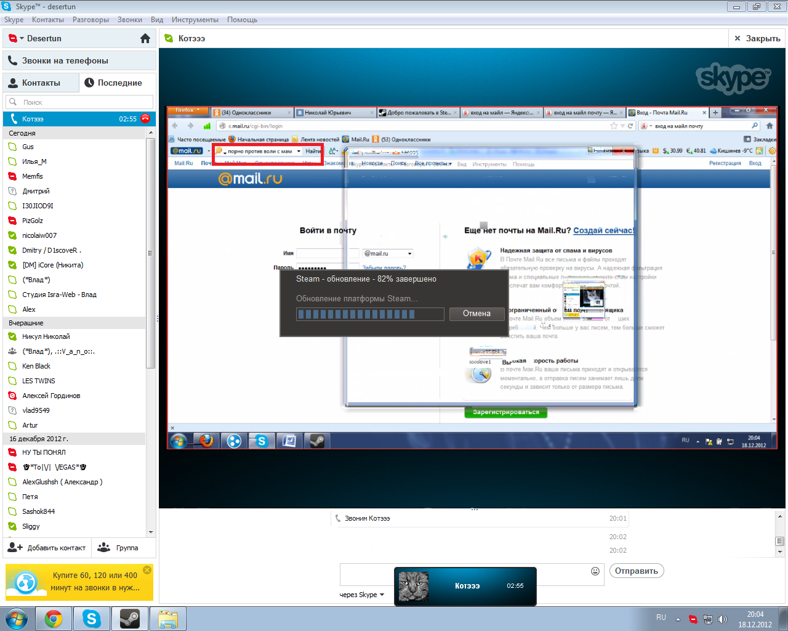Open the Помощь menu
This screenshot has height=631, width=788.
(x=242, y=20)
